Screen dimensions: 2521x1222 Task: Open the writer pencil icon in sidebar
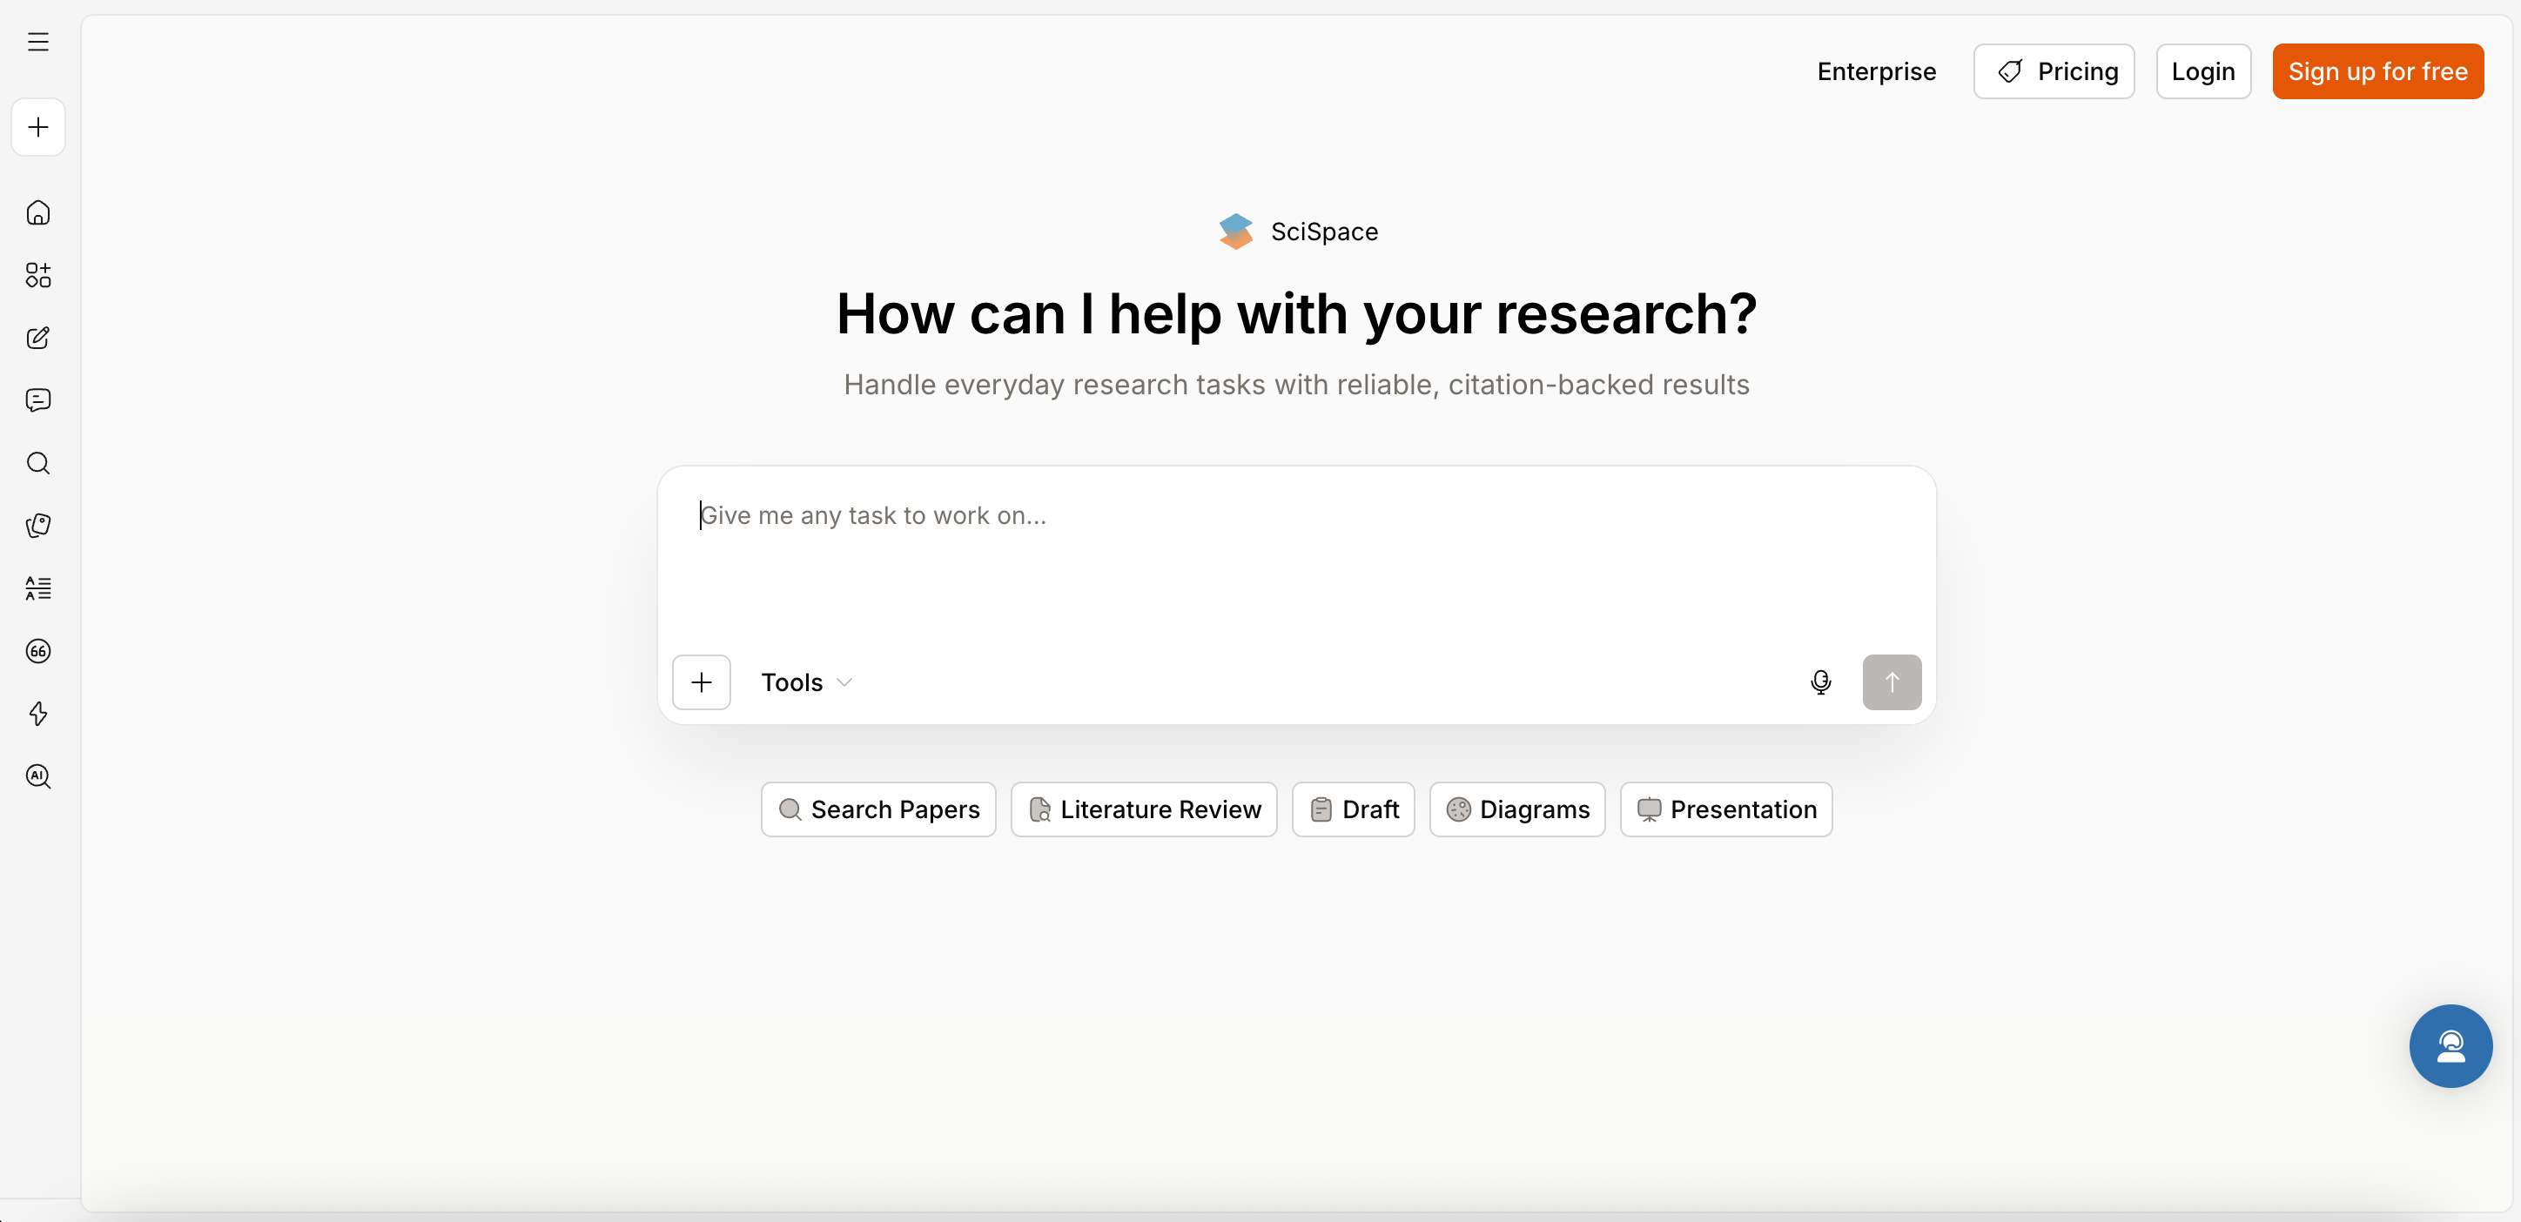pos(38,338)
